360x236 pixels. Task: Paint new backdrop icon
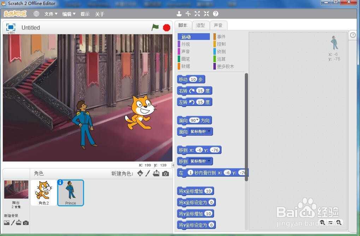tap(13, 223)
